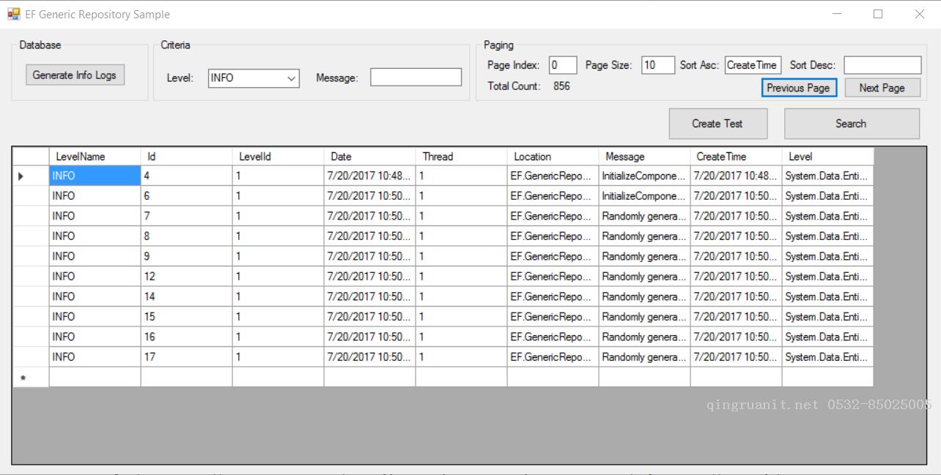Click the current row arrow indicator
This screenshot has height=475, width=941.
[21, 176]
